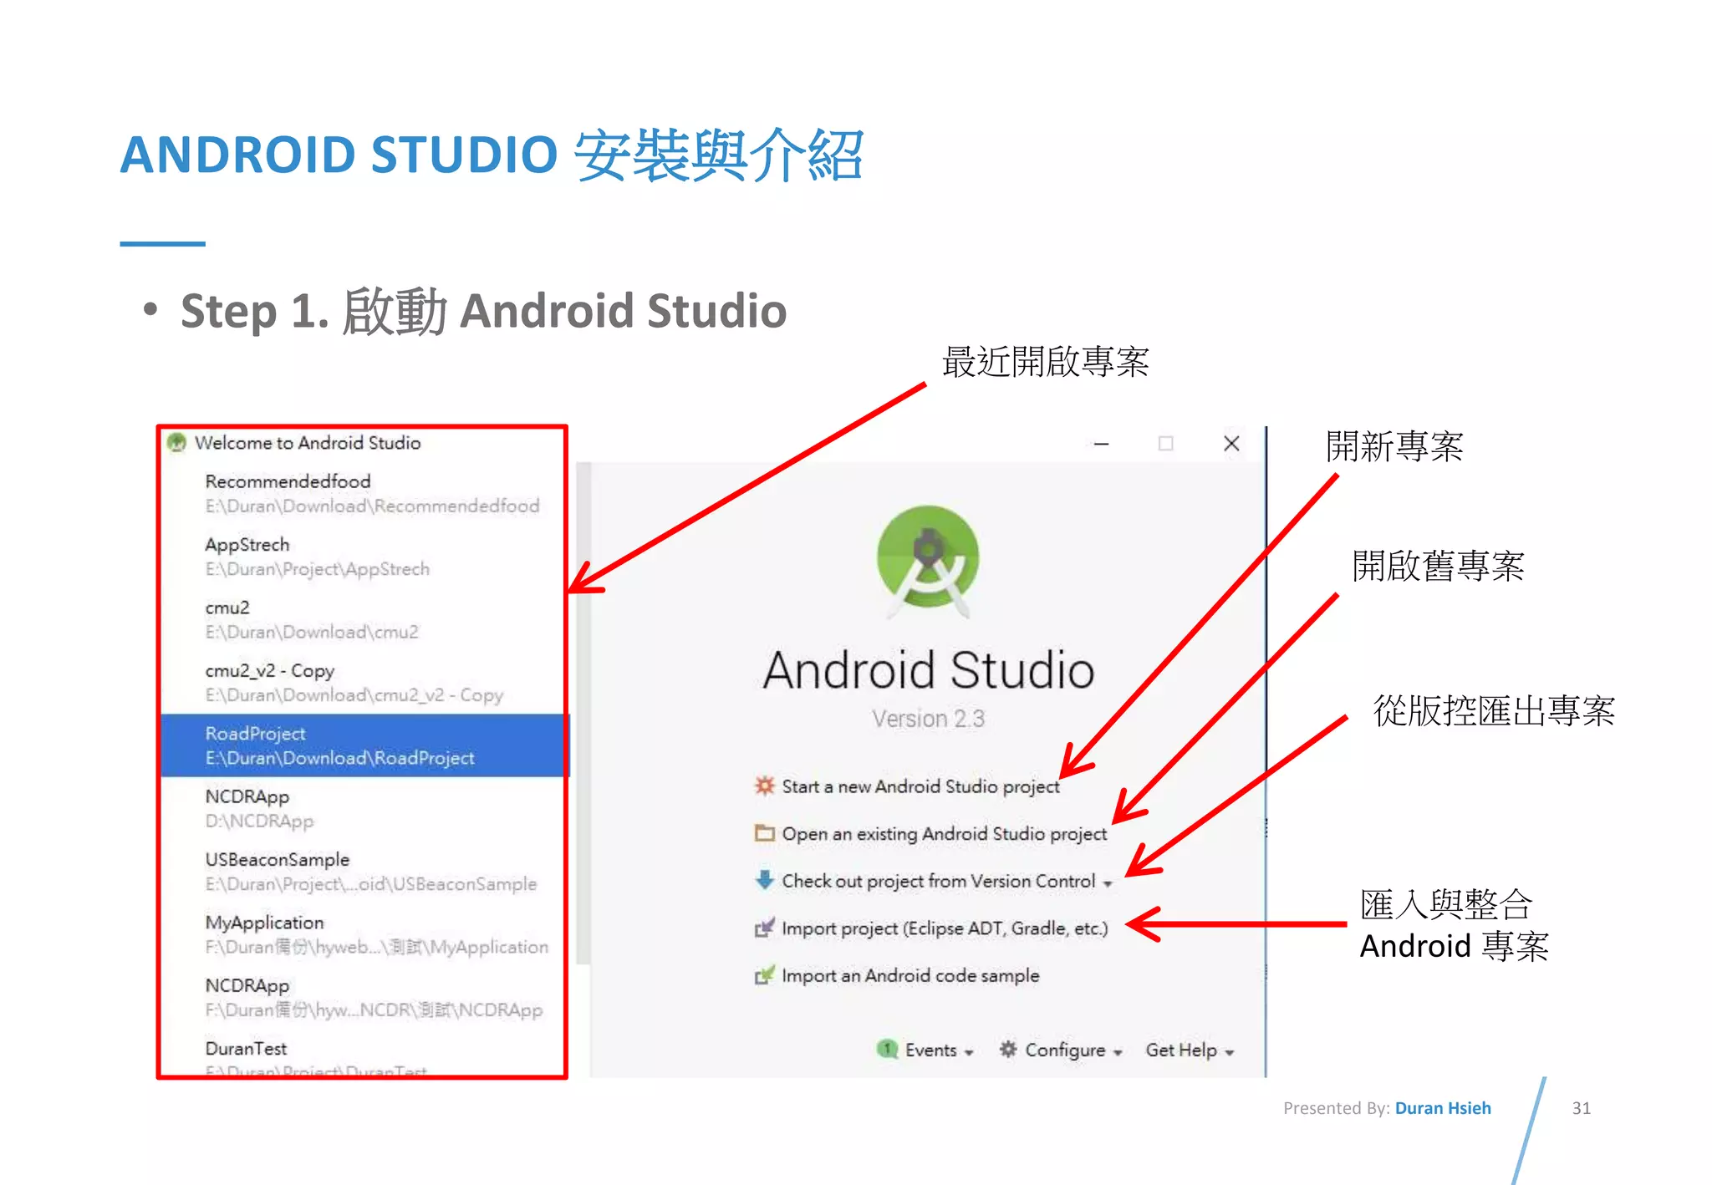Viewport: 1712px width, 1185px height.
Task: Click the version control download arrow icon
Action: [x=765, y=880]
